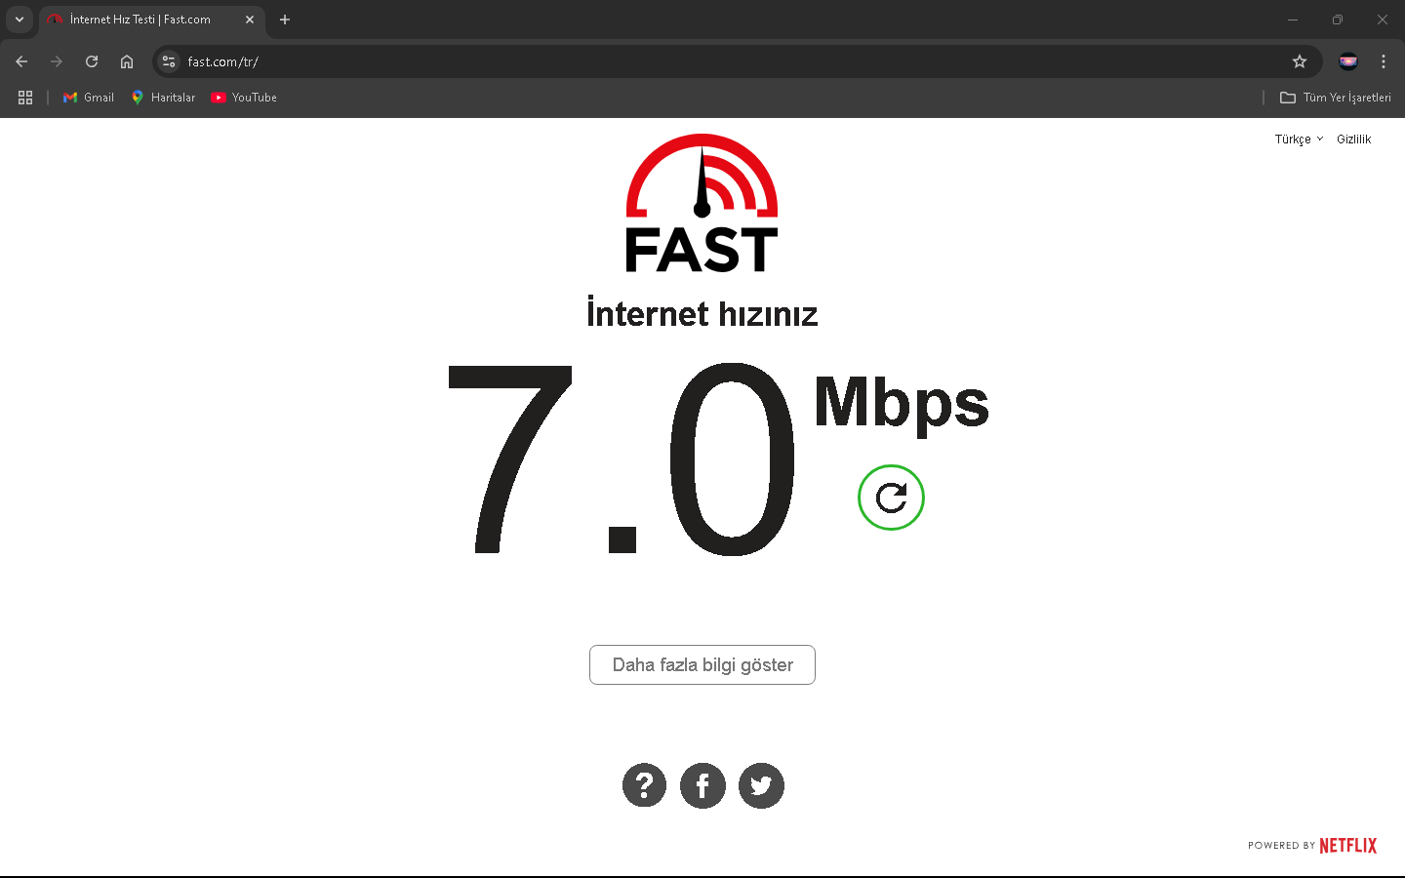Image resolution: width=1405 pixels, height=878 pixels.
Task: Bookmark this page with the star icon
Action: coord(1300,61)
